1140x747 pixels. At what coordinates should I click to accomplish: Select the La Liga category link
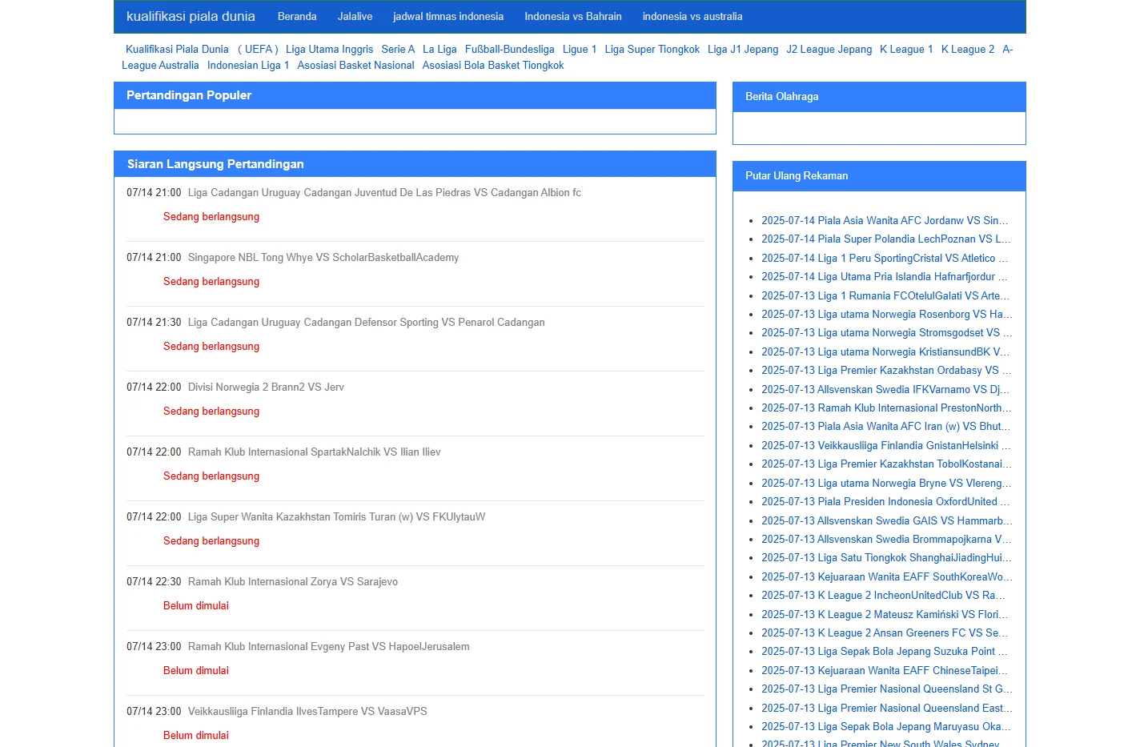[440, 49]
